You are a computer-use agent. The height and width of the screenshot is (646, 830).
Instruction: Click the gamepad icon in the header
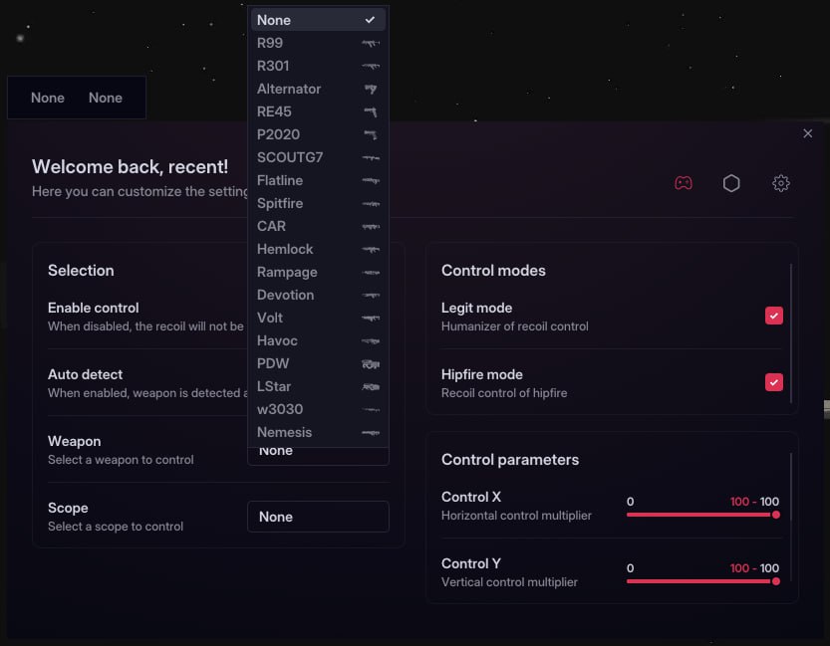coord(684,183)
